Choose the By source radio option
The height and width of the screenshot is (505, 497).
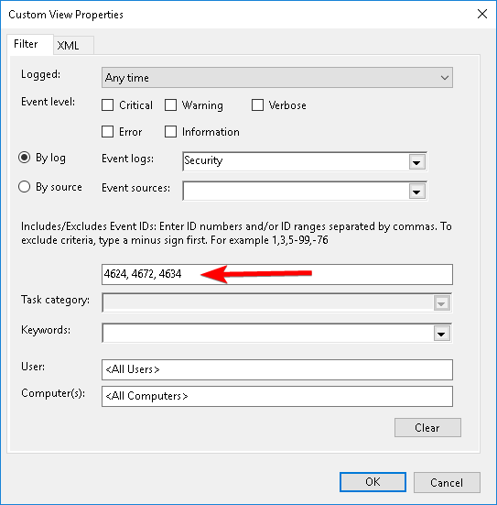(25, 187)
